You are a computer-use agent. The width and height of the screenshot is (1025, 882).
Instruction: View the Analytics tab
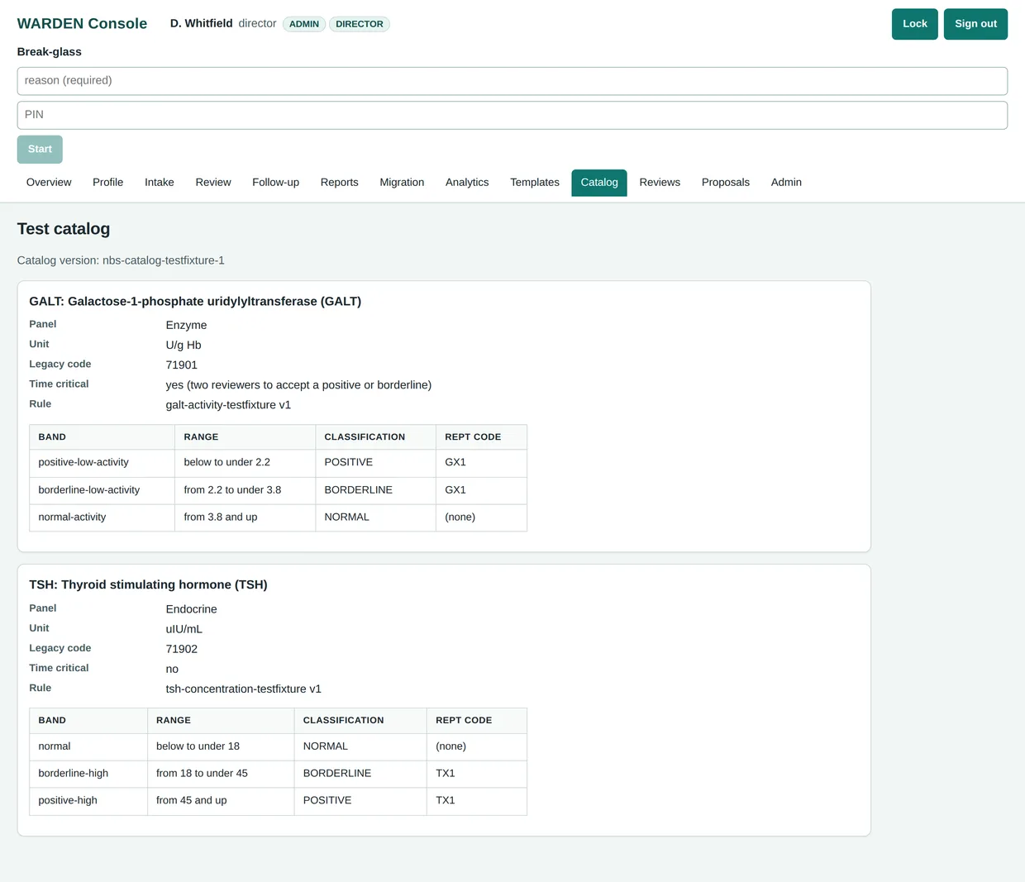click(467, 183)
